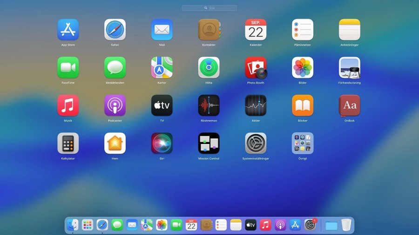419x235 pixels.
Task: Open Calendar from the Dock
Action: point(191,225)
